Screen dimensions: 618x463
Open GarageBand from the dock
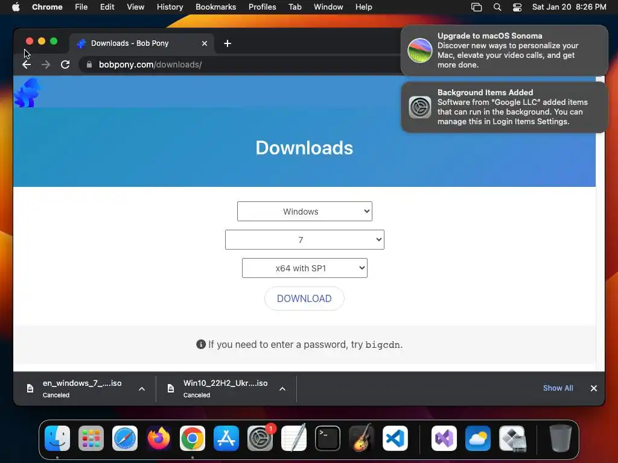(x=362, y=438)
